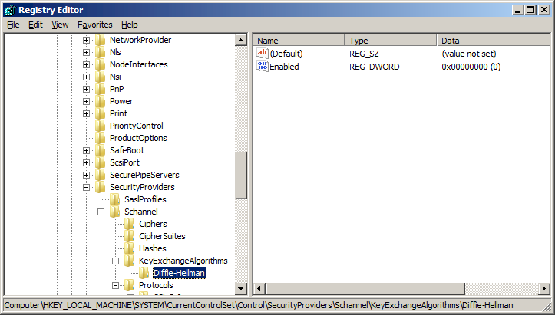Click the Registry Editor app icon in title bar
This screenshot has height=315, width=555.
pos(9,9)
